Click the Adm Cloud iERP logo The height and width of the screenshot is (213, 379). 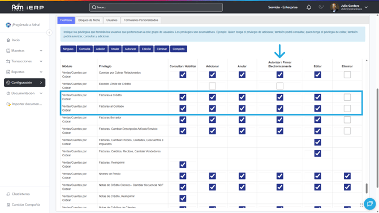28,7
